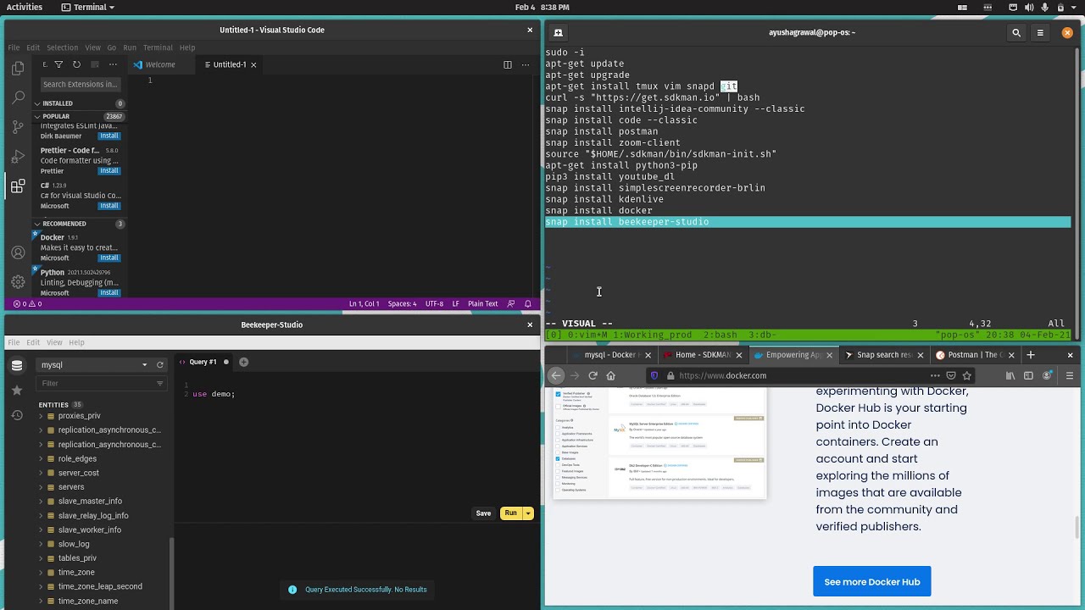
Task: Select the VS Code Extensions view icon
Action: click(x=18, y=186)
